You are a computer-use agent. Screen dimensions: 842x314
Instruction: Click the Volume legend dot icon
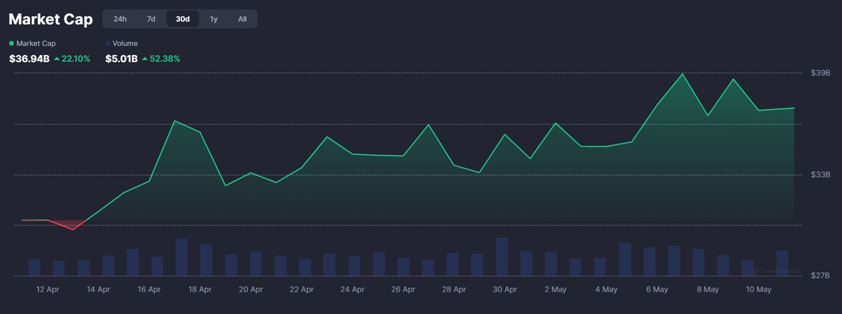[x=108, y=44]
